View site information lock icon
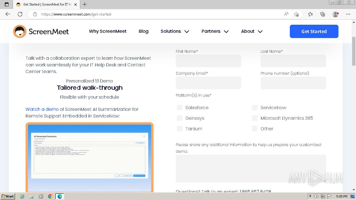The width and height of the screenshot is (356, 200). (x=35, y=14)
